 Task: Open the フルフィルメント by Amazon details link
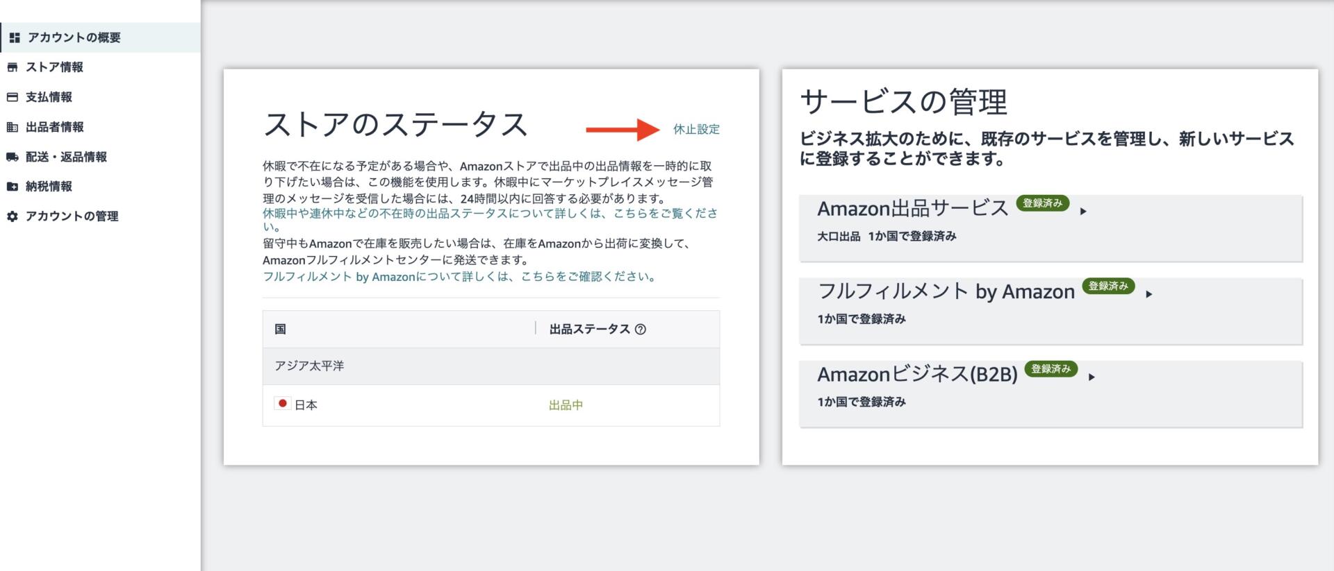[x=459, y=277]
